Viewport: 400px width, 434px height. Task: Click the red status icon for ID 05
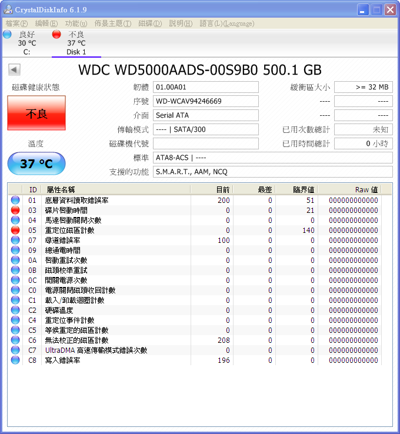tap(15, 230)
